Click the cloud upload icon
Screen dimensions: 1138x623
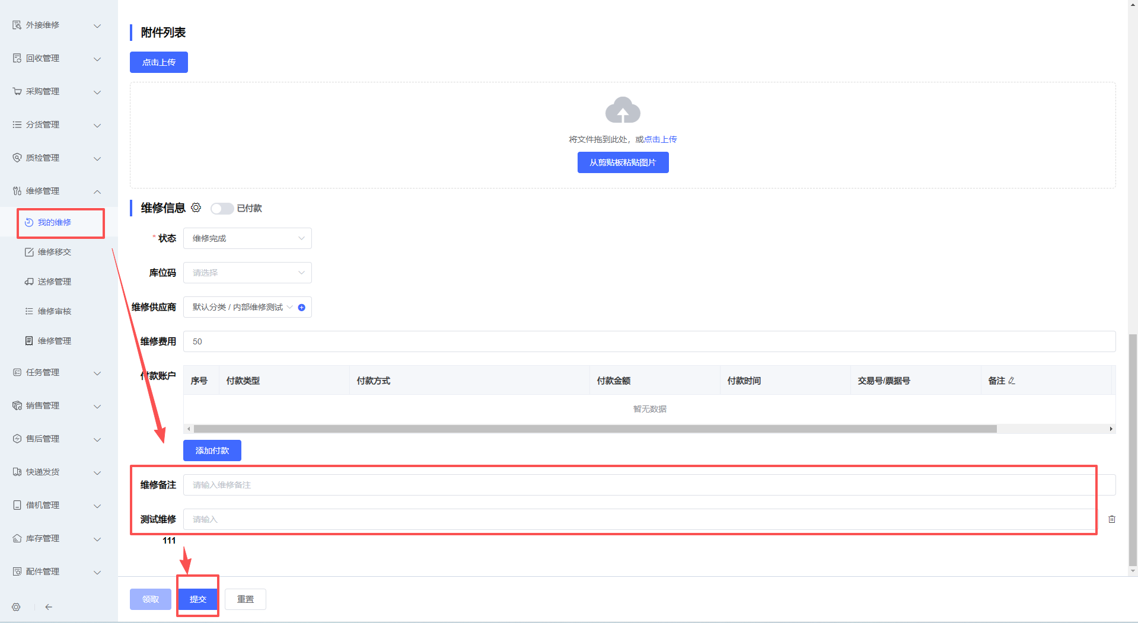click(622, 110)
